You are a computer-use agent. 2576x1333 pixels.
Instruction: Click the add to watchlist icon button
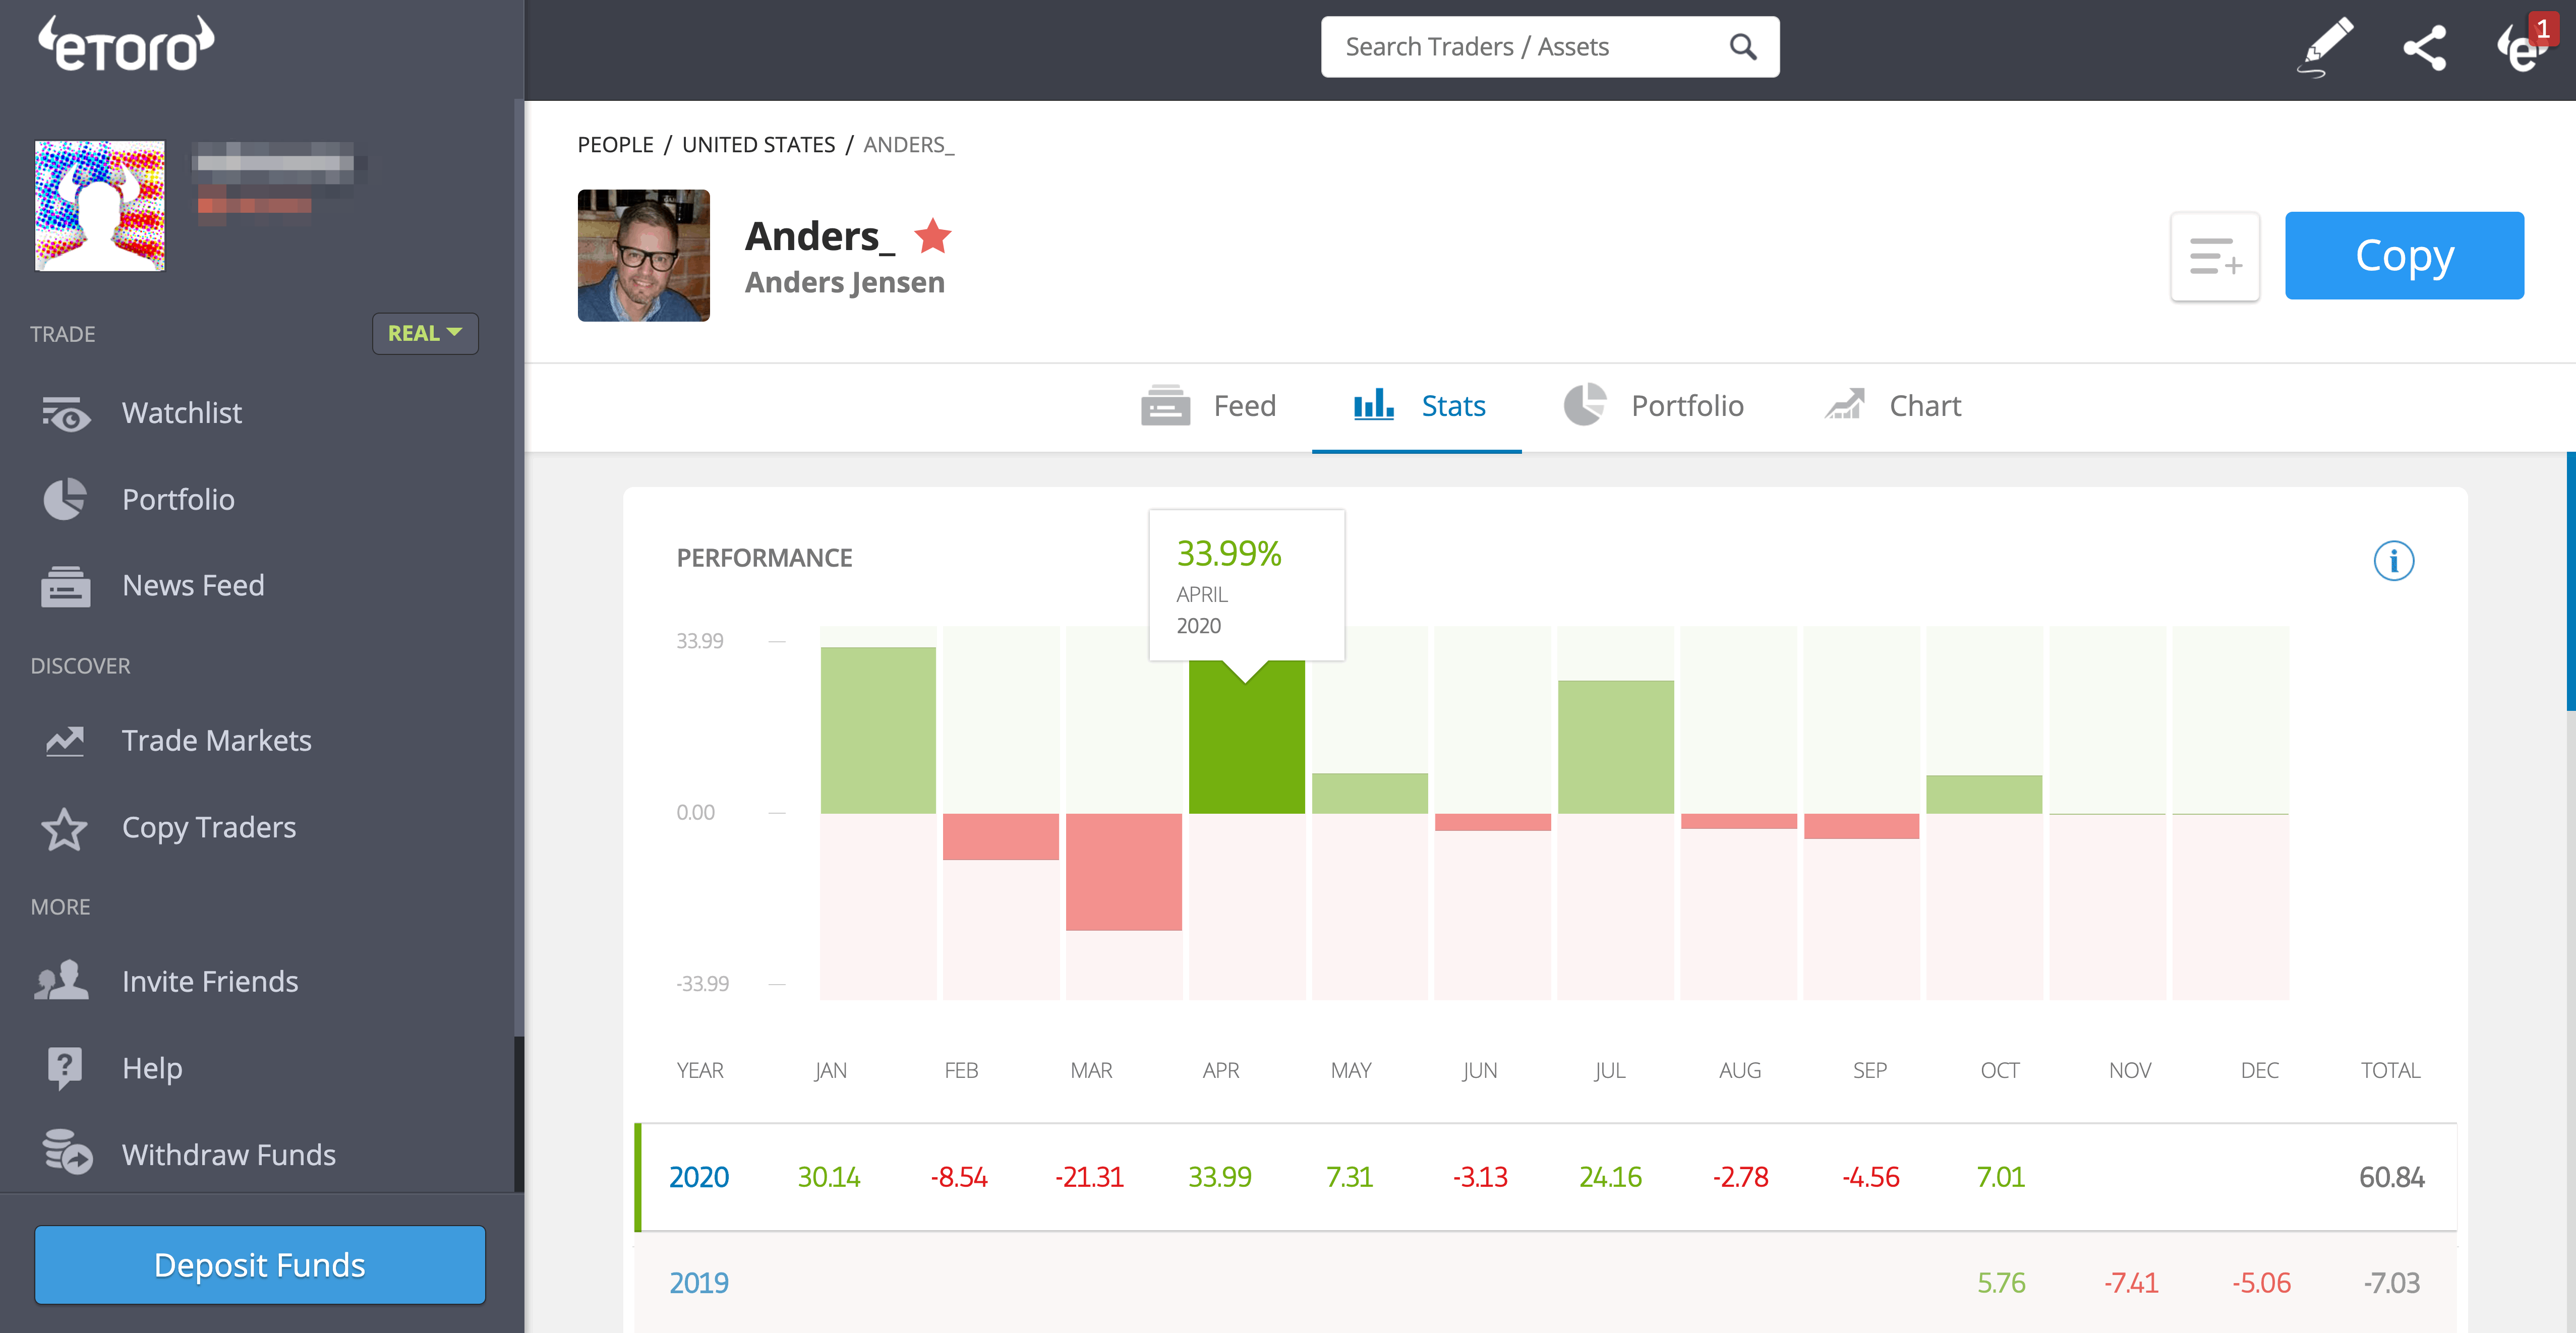[x=2215, y=256]
